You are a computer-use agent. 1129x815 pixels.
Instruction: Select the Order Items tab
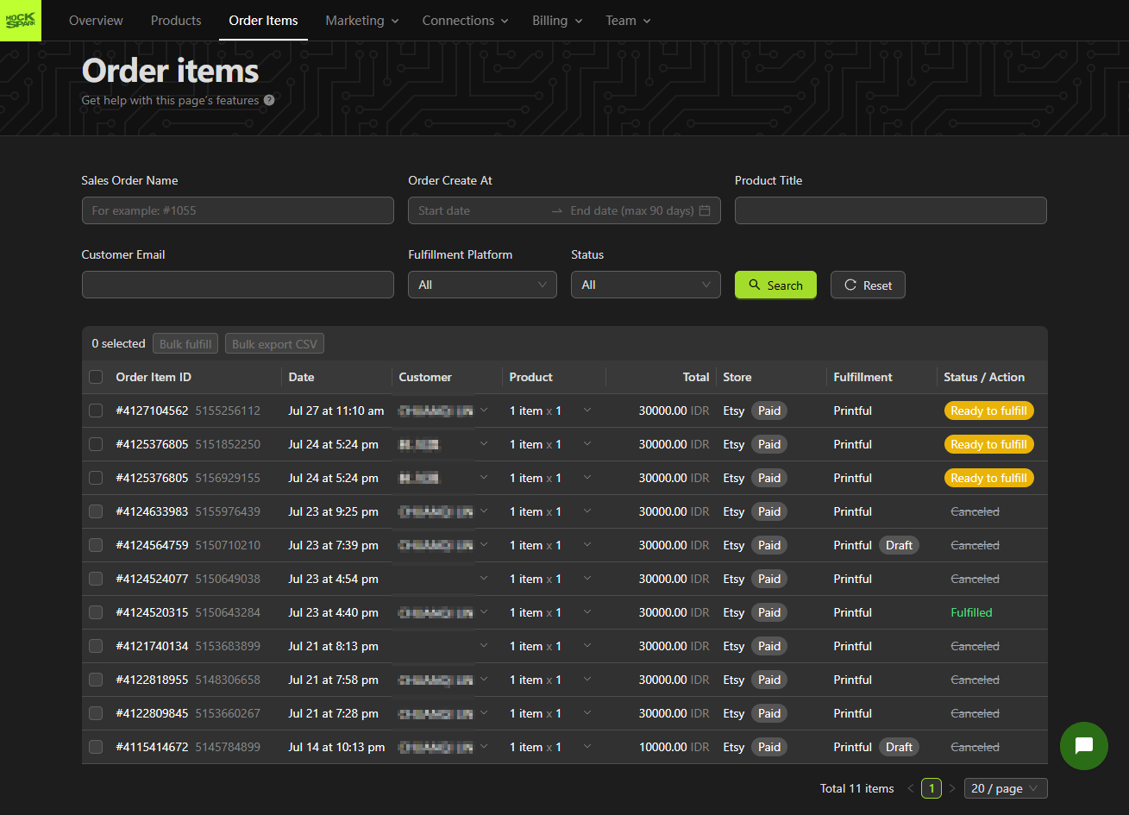pos(263,20)
